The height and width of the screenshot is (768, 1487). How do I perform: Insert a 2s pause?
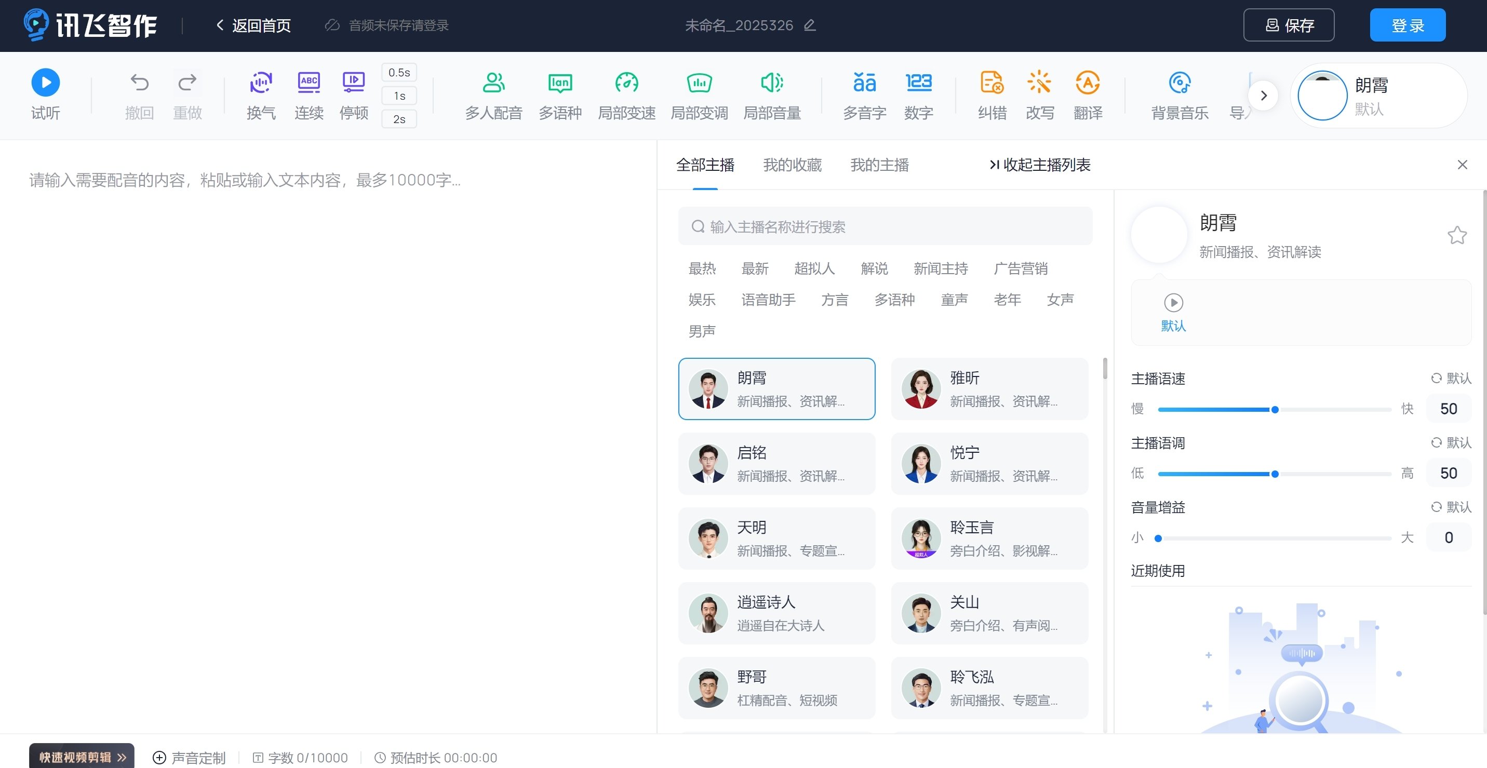click(399, 119)
